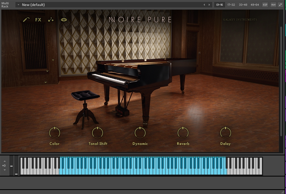
Task: Click the rack's vertical scrollbar
Action: click(x=281, y=81)
